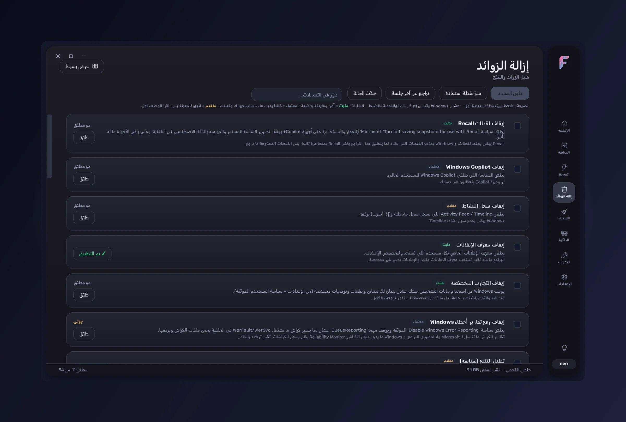Tick the إيقاف معرّف الإعلانات checkbox
Image resolution: width=626 pixels, height=422 pixels.
point(517,247)
